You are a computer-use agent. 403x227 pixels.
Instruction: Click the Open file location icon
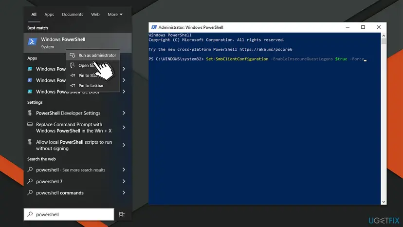point(73,65)
